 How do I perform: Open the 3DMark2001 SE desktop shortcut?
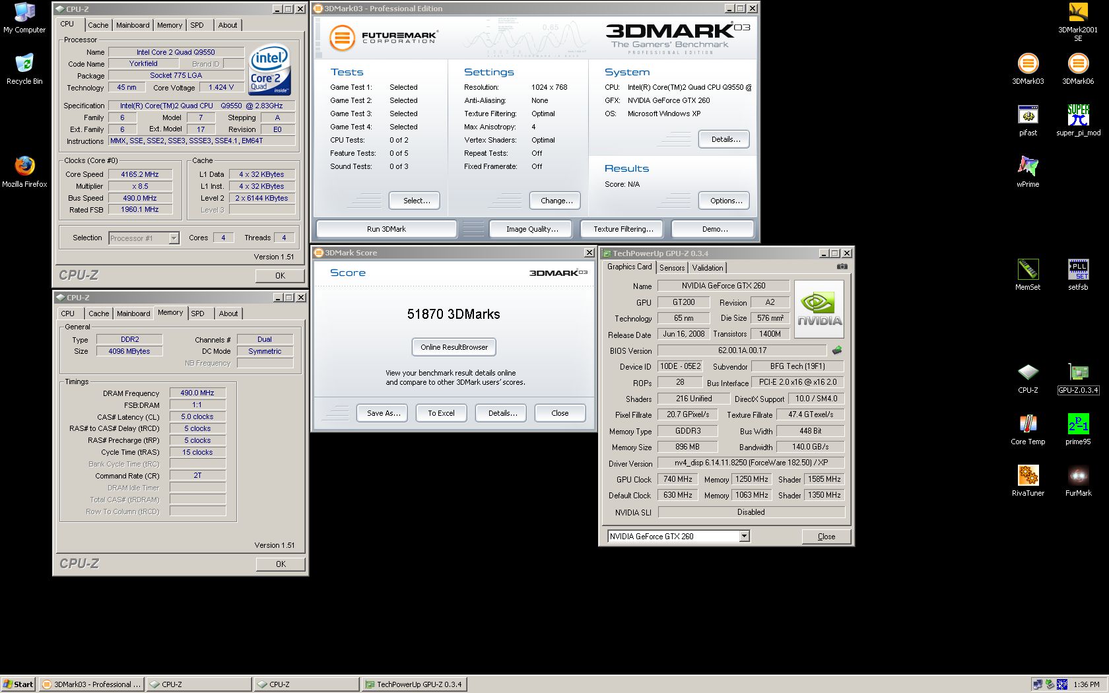tap(1078, 22)
